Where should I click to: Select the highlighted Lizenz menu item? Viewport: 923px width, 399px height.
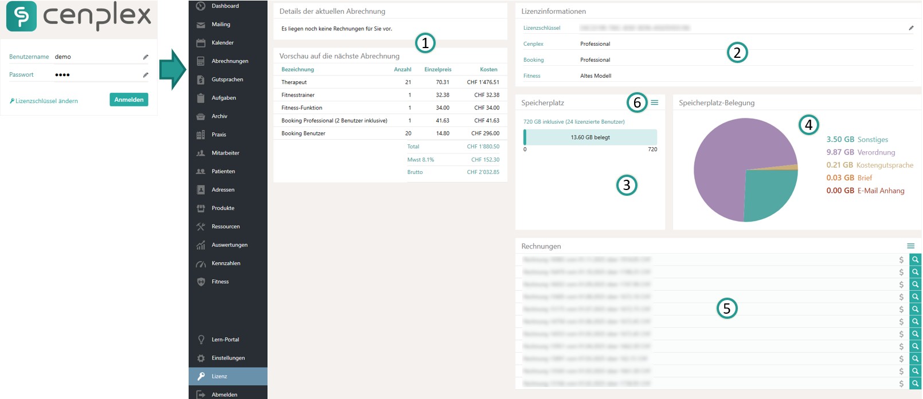point(228,377)
